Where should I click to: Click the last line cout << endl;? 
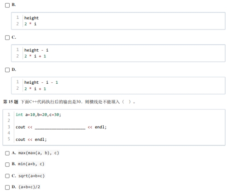[31, 139]
